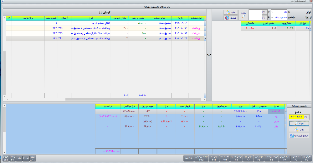Click the رویت magnifier icon in the filter bar
Viewport: 313px width, 163px height.
coord(243,16)
